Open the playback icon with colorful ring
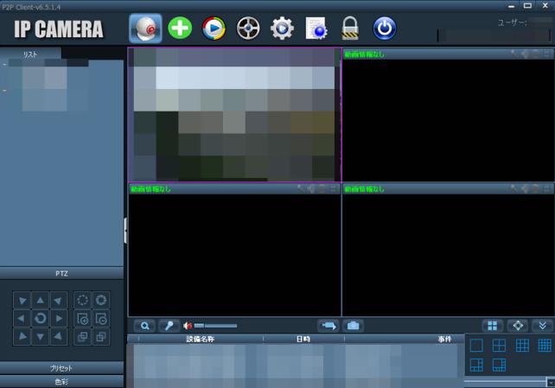Image resolution: width=555 pixels, height=388 pixels. (x=214, y=28)
